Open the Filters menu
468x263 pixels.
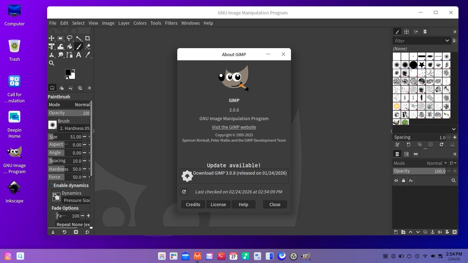pos(171,23)
